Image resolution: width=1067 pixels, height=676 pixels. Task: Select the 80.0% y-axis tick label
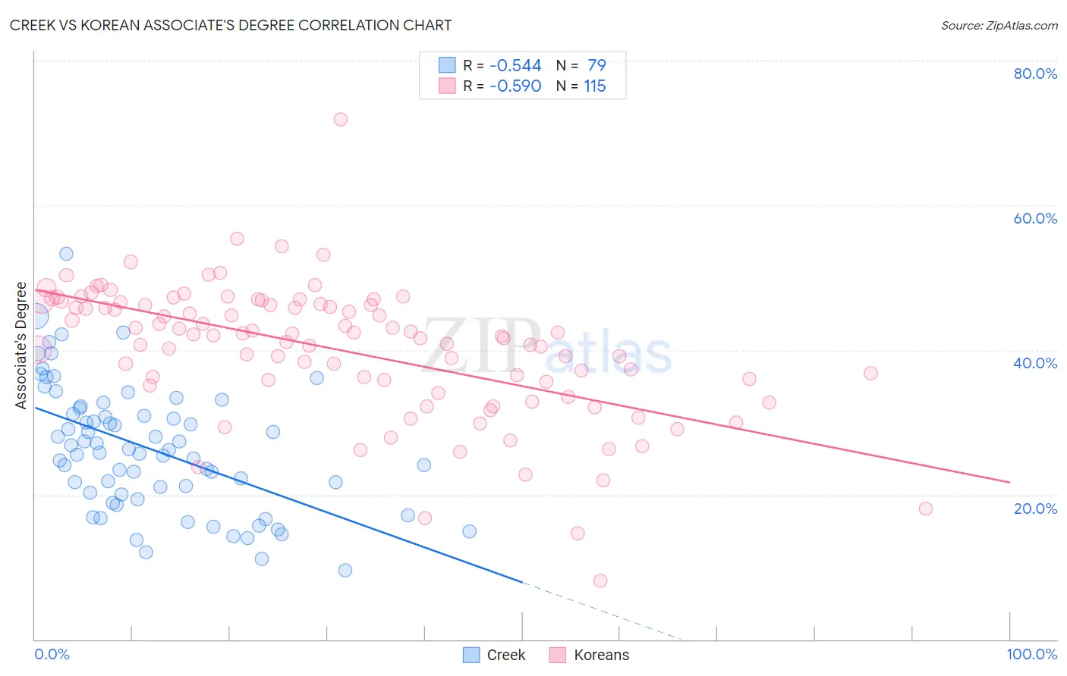1035,74
